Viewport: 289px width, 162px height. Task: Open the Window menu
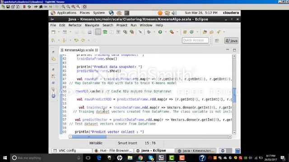coord(146,25)
